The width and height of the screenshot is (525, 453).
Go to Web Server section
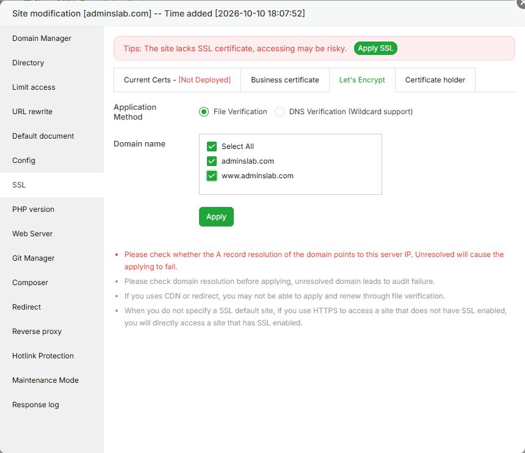[52, 234]
